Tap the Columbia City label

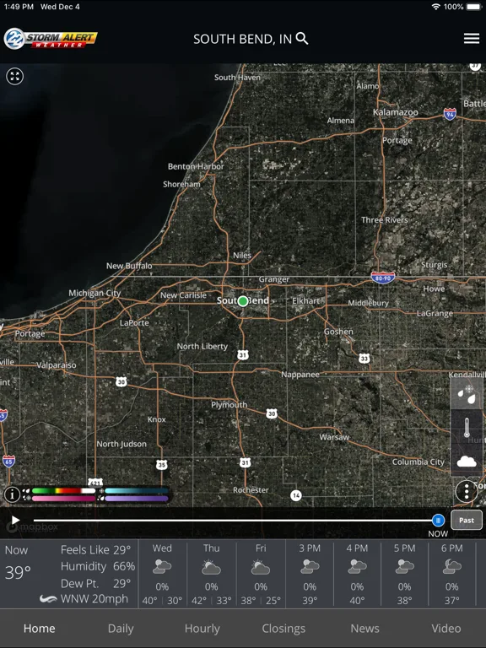pyautogui.click(x=418, y=462)
